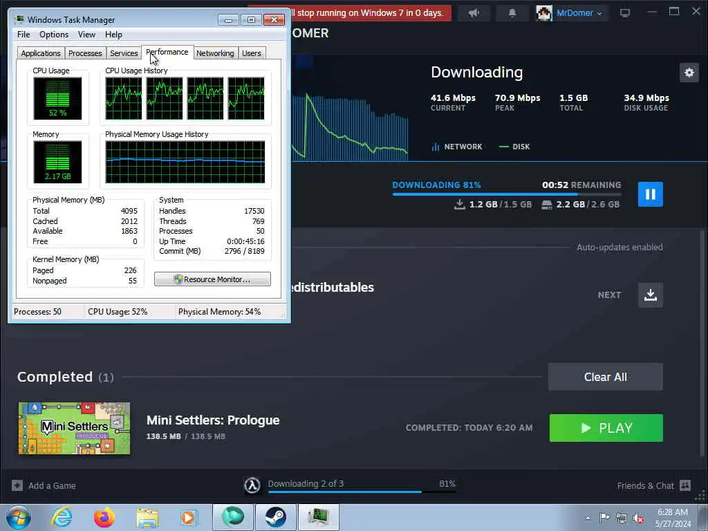This screenshot has height=531, width=708.
Task: Click the CPU Usage 52% gauge
Action: [57, 98]
